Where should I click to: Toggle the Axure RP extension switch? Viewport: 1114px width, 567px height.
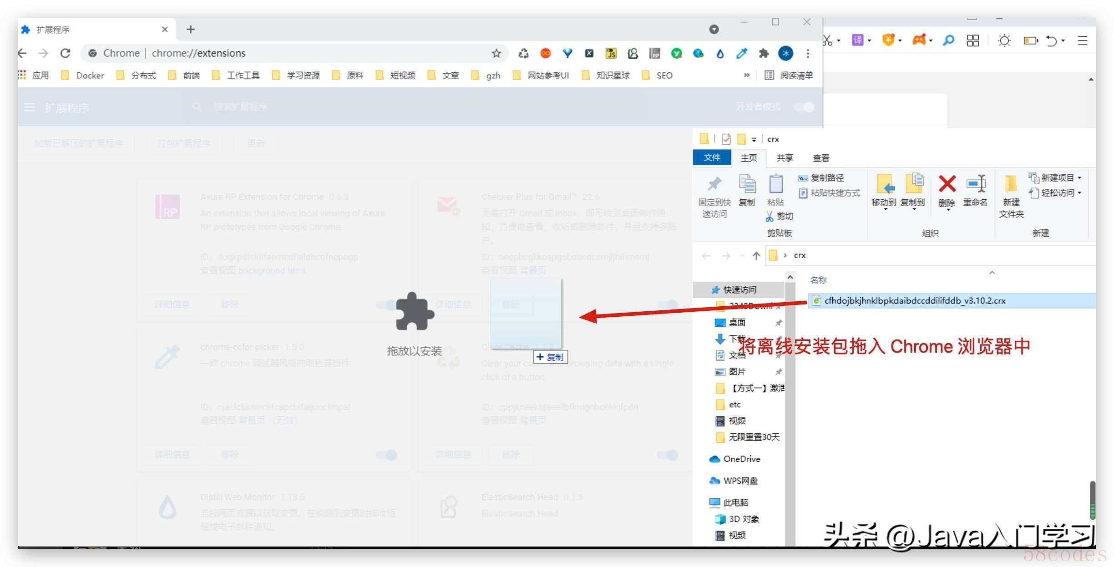(x=387, y=304)
